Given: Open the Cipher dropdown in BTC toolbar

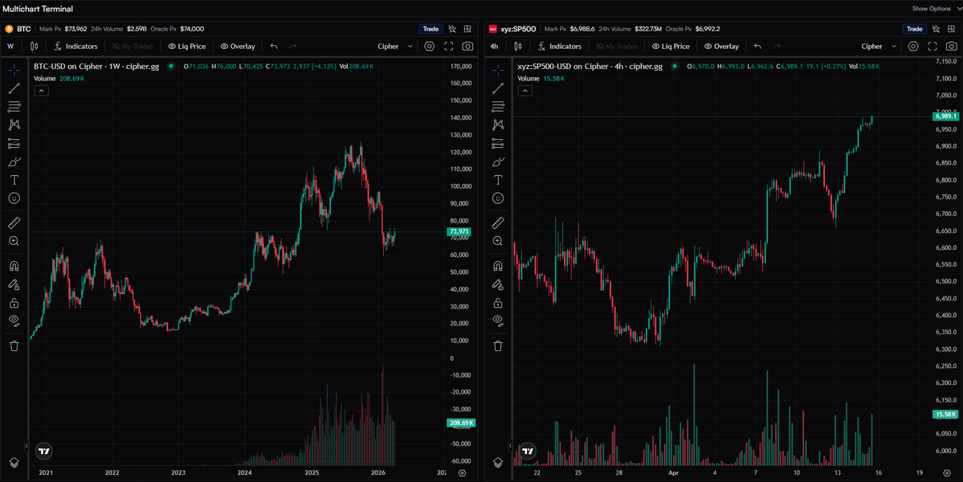Looking at the screenshot, I should click(x=395, y=46).
